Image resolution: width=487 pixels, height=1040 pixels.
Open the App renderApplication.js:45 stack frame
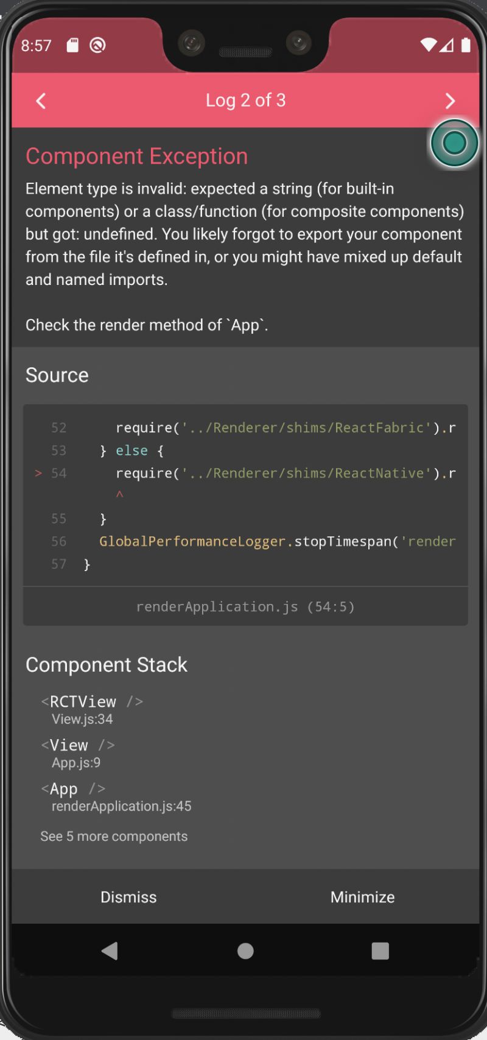tap(116, 797)
